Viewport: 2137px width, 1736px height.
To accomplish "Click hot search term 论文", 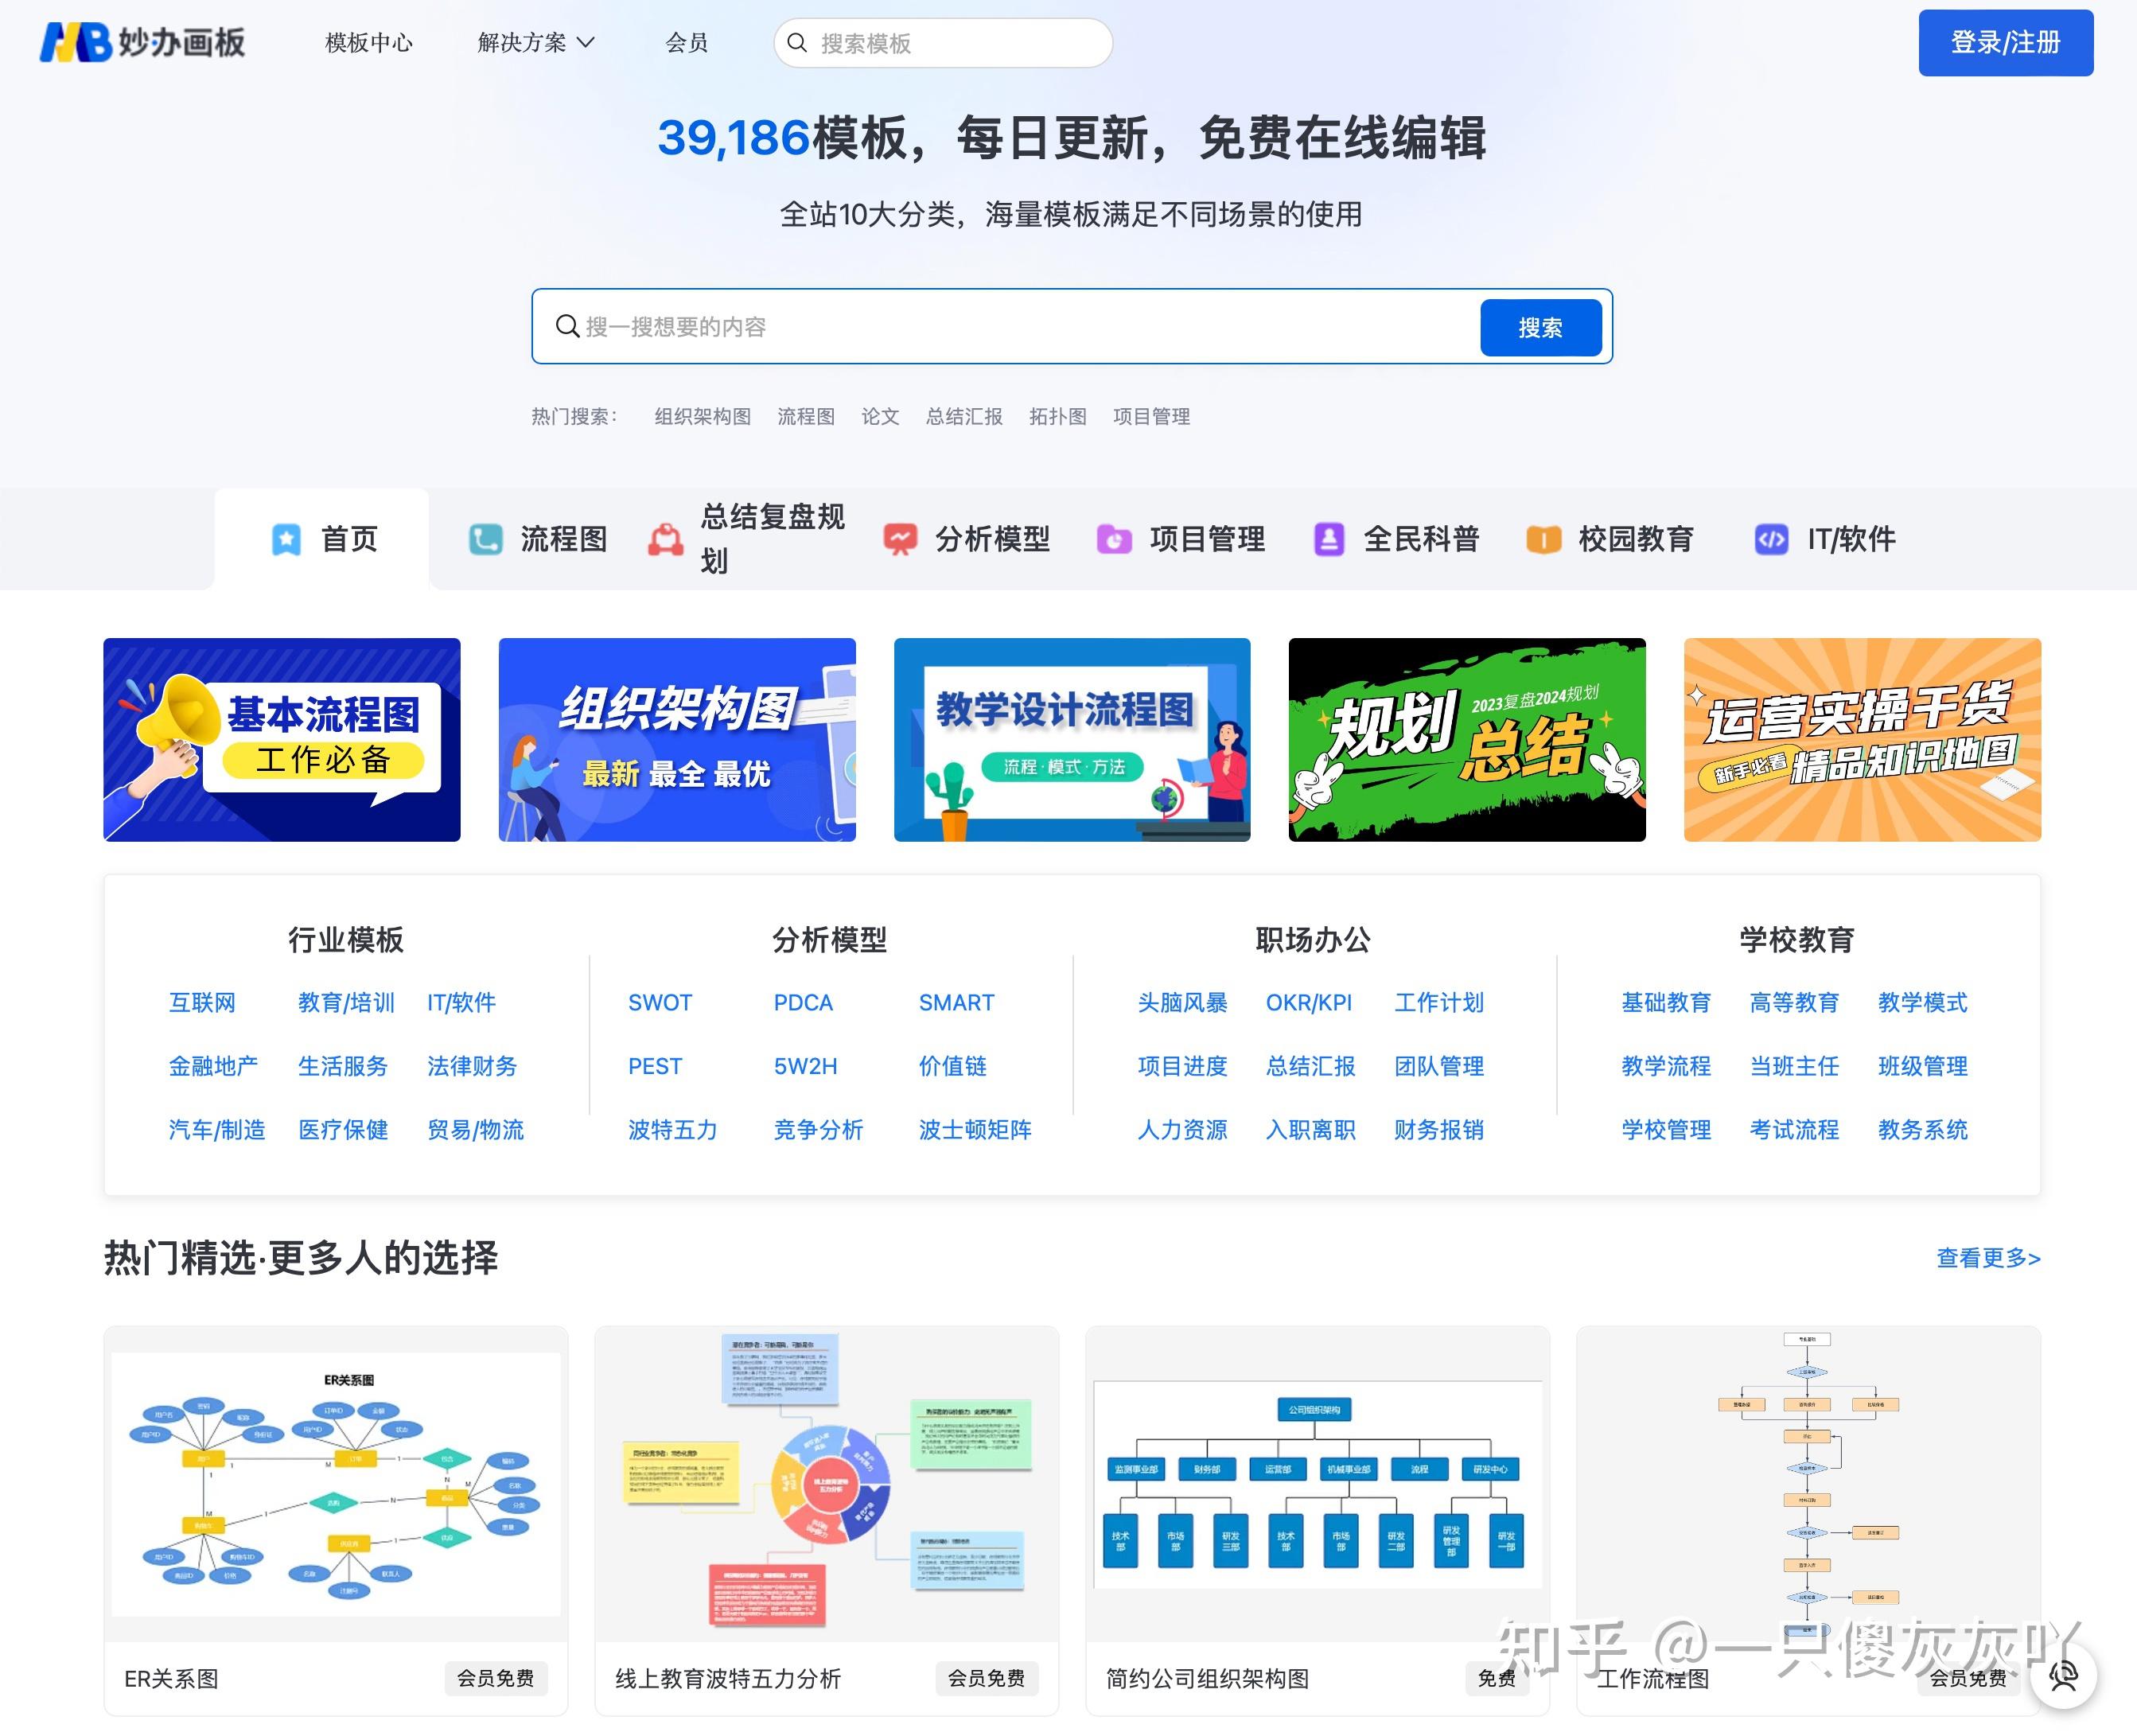I will pyautogui.click(x=880, y=416).
